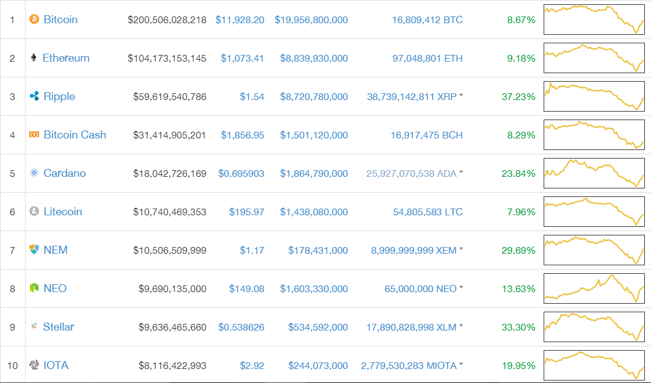
Task: Click supply 38,739,142,811 XRP
Action: (412, 97)
